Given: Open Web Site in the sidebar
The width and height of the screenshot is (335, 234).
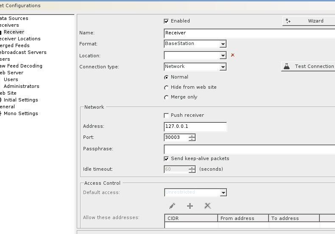Looking at the screenshot, I should coord(8,93).
